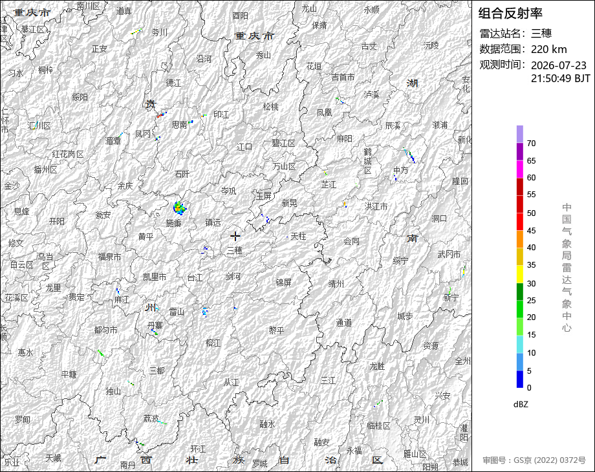Click the 沅陵 map label
Screen dimensions: 595x472
pyautogui.click(x=431, y=45)
